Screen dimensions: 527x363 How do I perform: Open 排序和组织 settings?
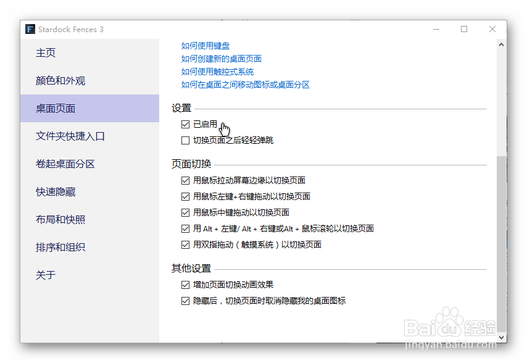[x=89, y=248]
